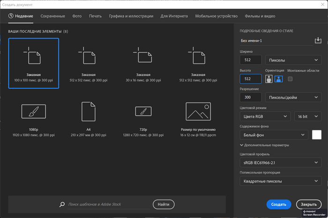328x218 pixels.
Task: Select the 720p preset icon
Action: click(x=143, y=111)
